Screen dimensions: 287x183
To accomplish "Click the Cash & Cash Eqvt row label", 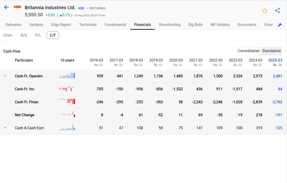I will (x=29, y=128).
